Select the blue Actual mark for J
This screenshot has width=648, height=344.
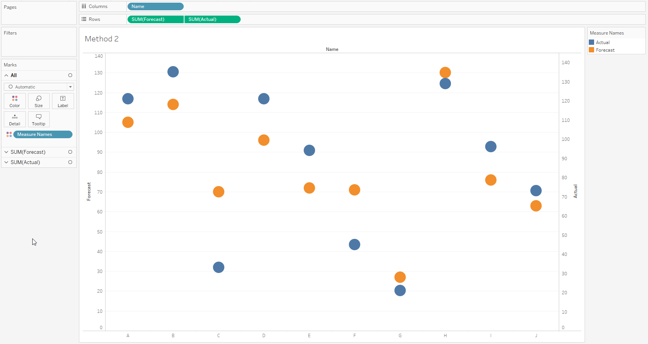click(x=536, y=191)
